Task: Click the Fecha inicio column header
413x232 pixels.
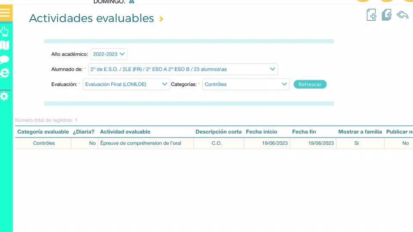Action: (262, 132)
